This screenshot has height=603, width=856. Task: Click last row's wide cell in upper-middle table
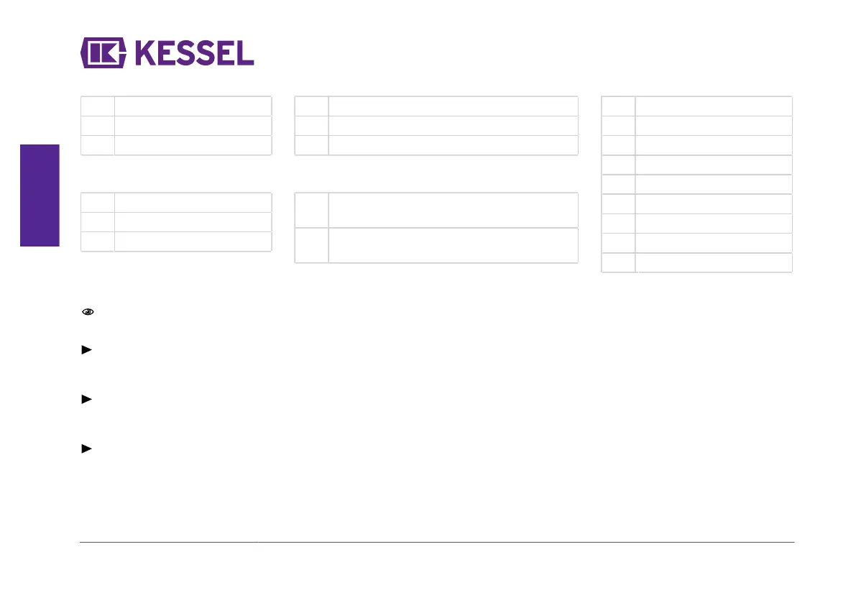[x=454, y=146]
